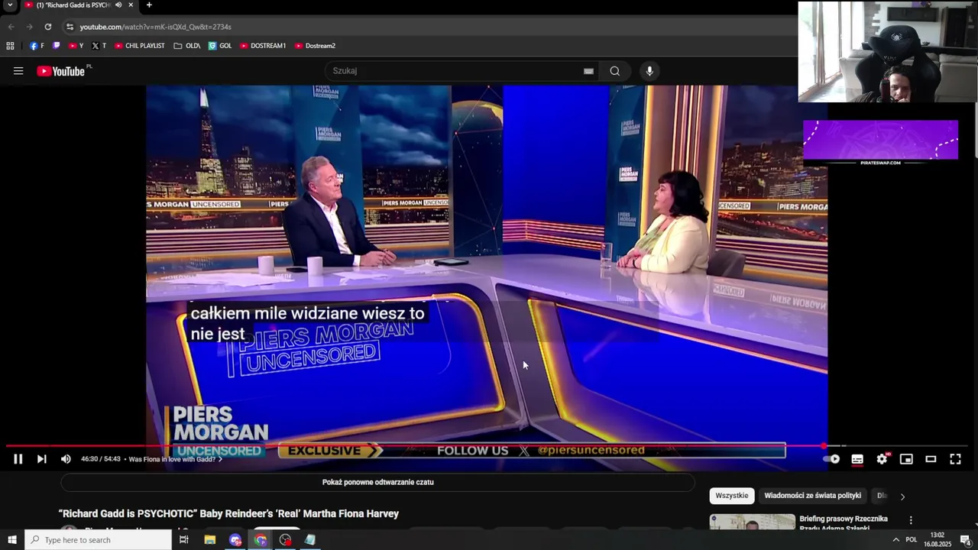This screenshot has height=550, width=978.
Task: Close the Richard Gadd browser tab
Action: tap(131, 5)
